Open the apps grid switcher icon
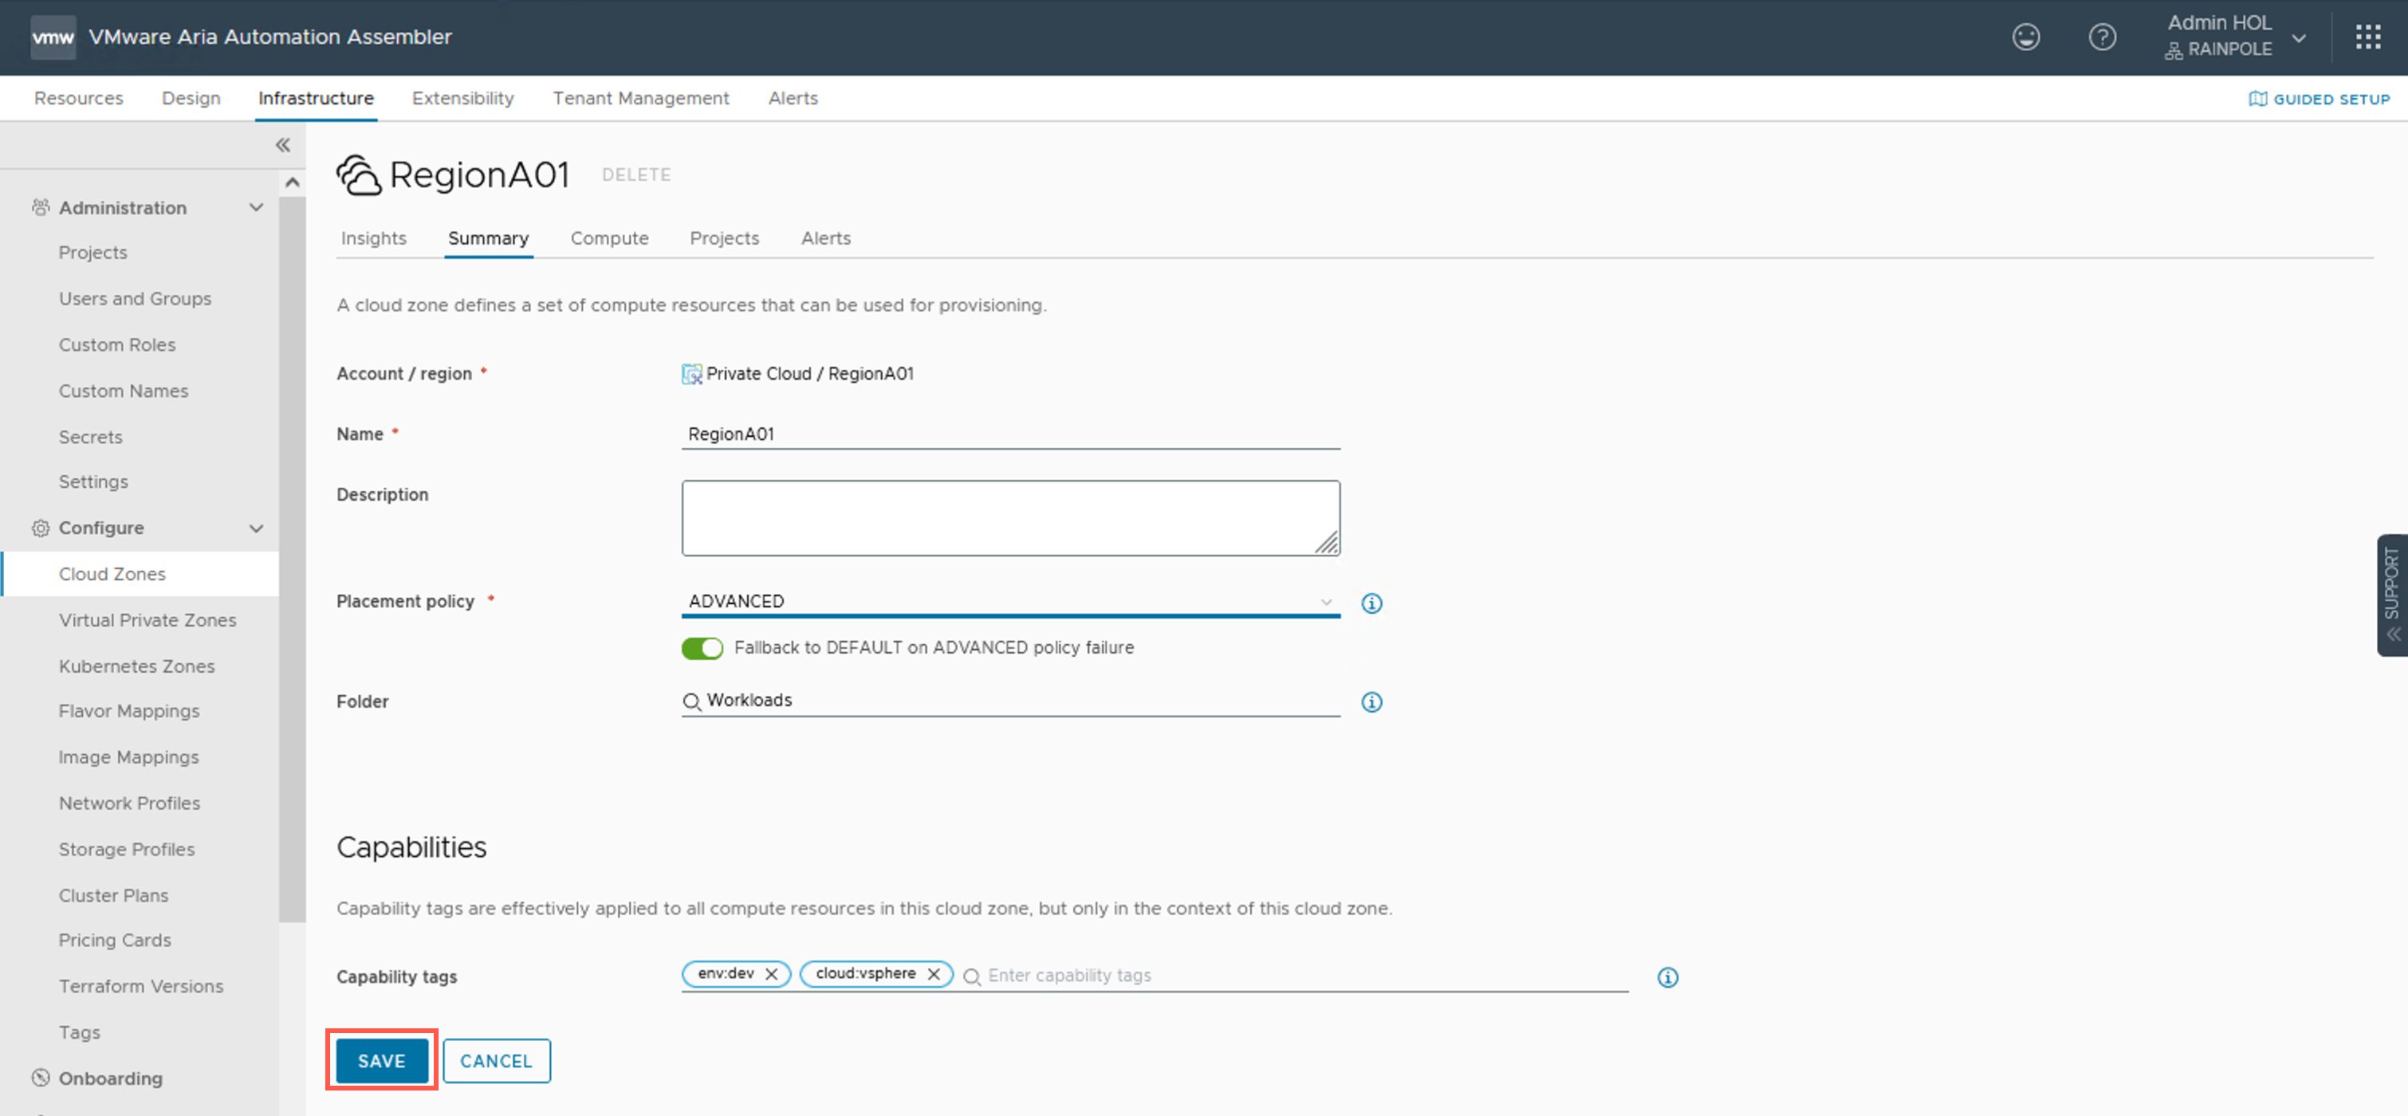 (x=2368, y=37)
